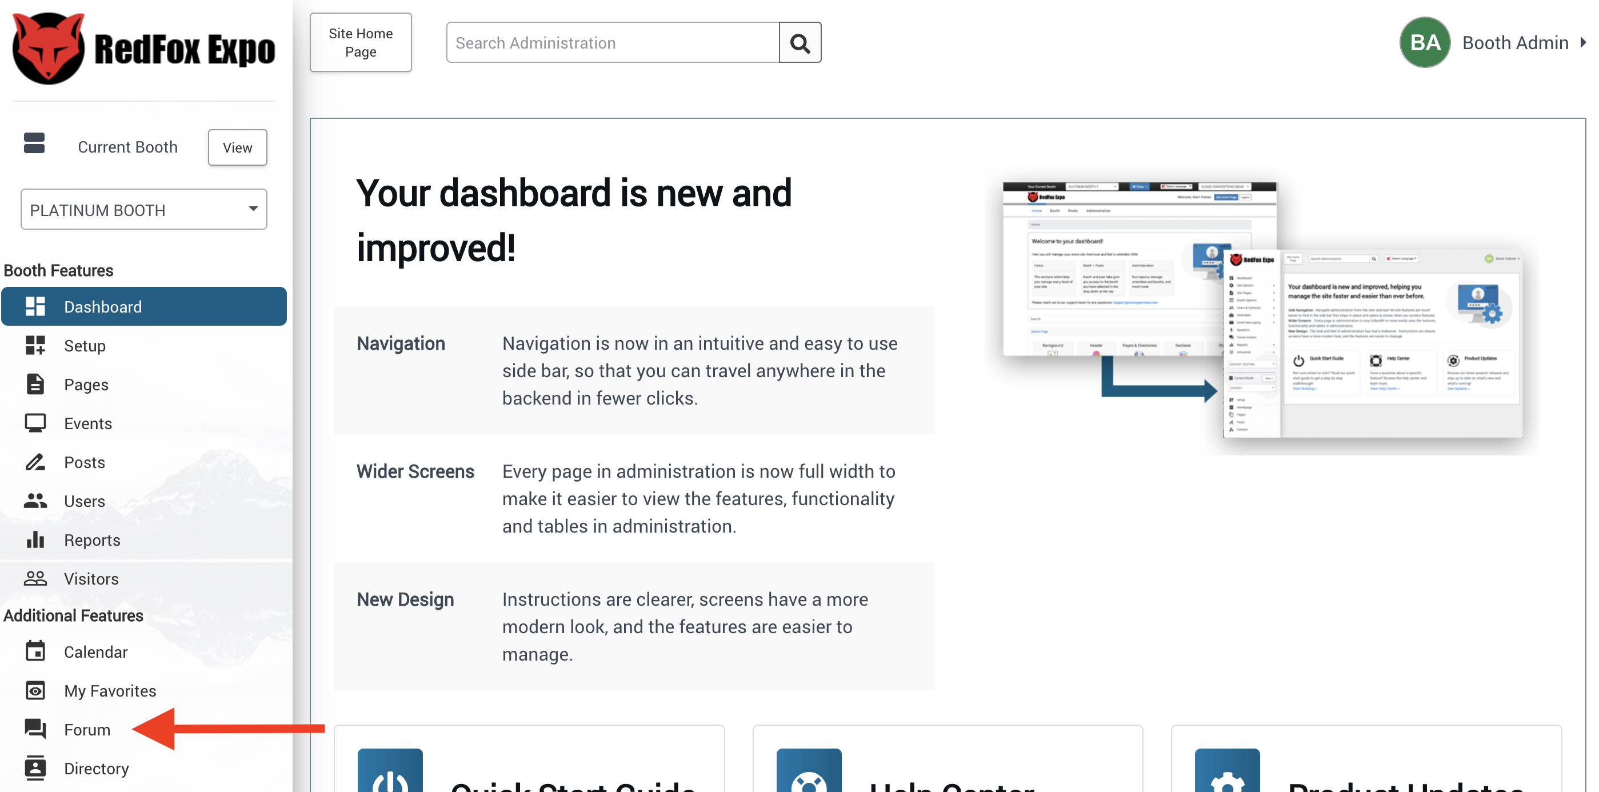Click the Calendar icon in sidebar
1599x792 pixels.
[35, 651]
